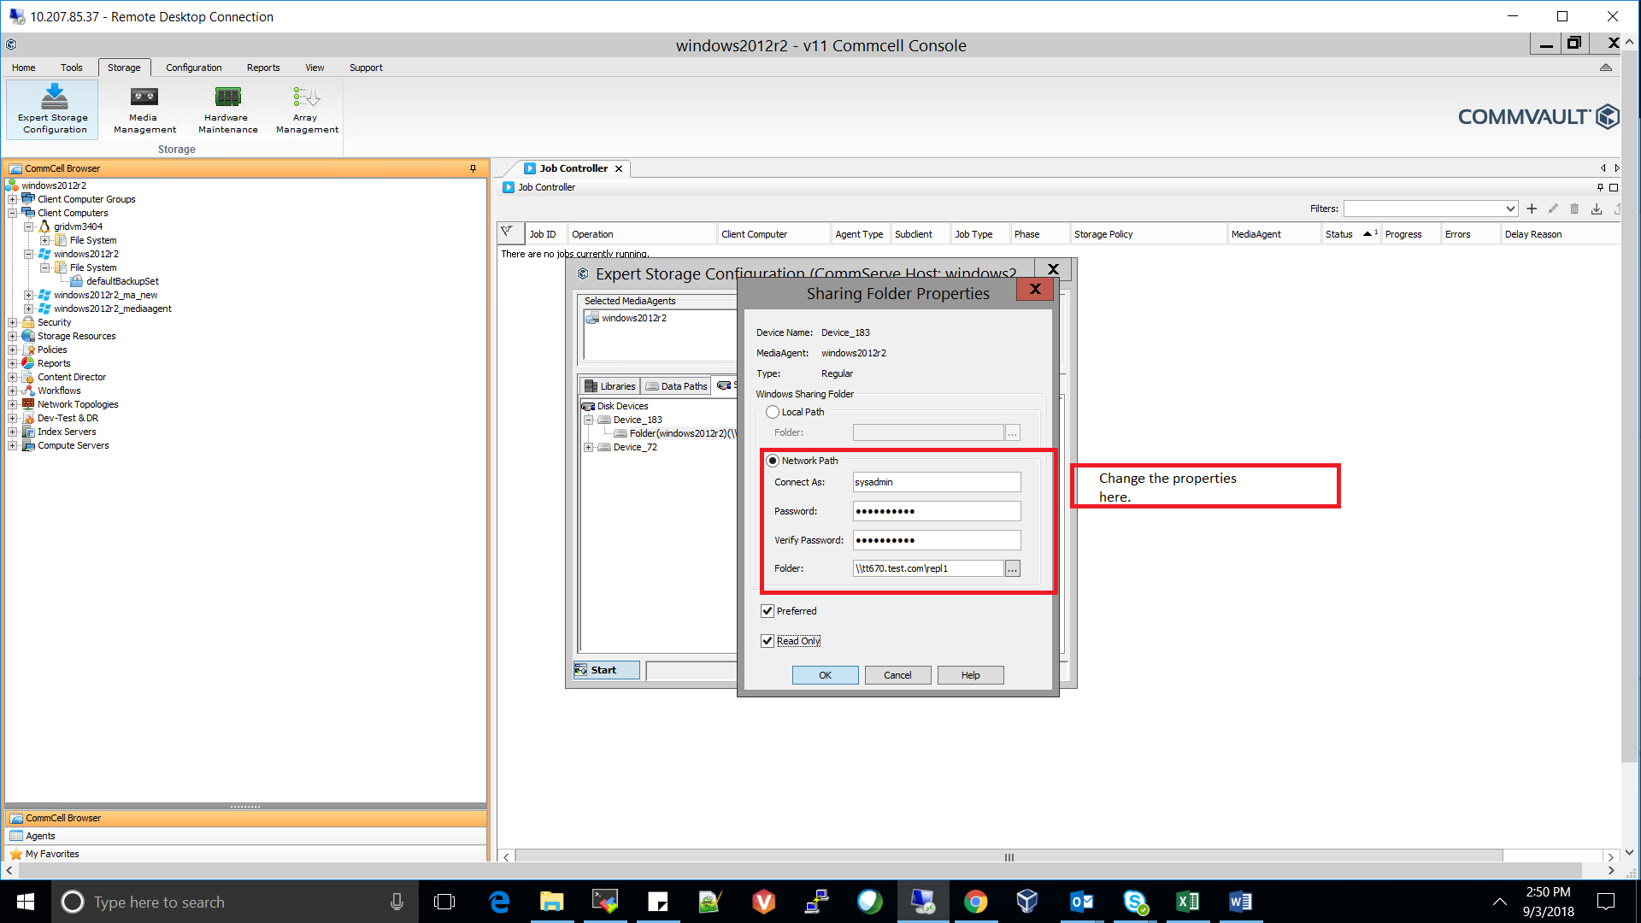
Task: Launch Google Chrome from the taskbar
Action: (975, 902)
